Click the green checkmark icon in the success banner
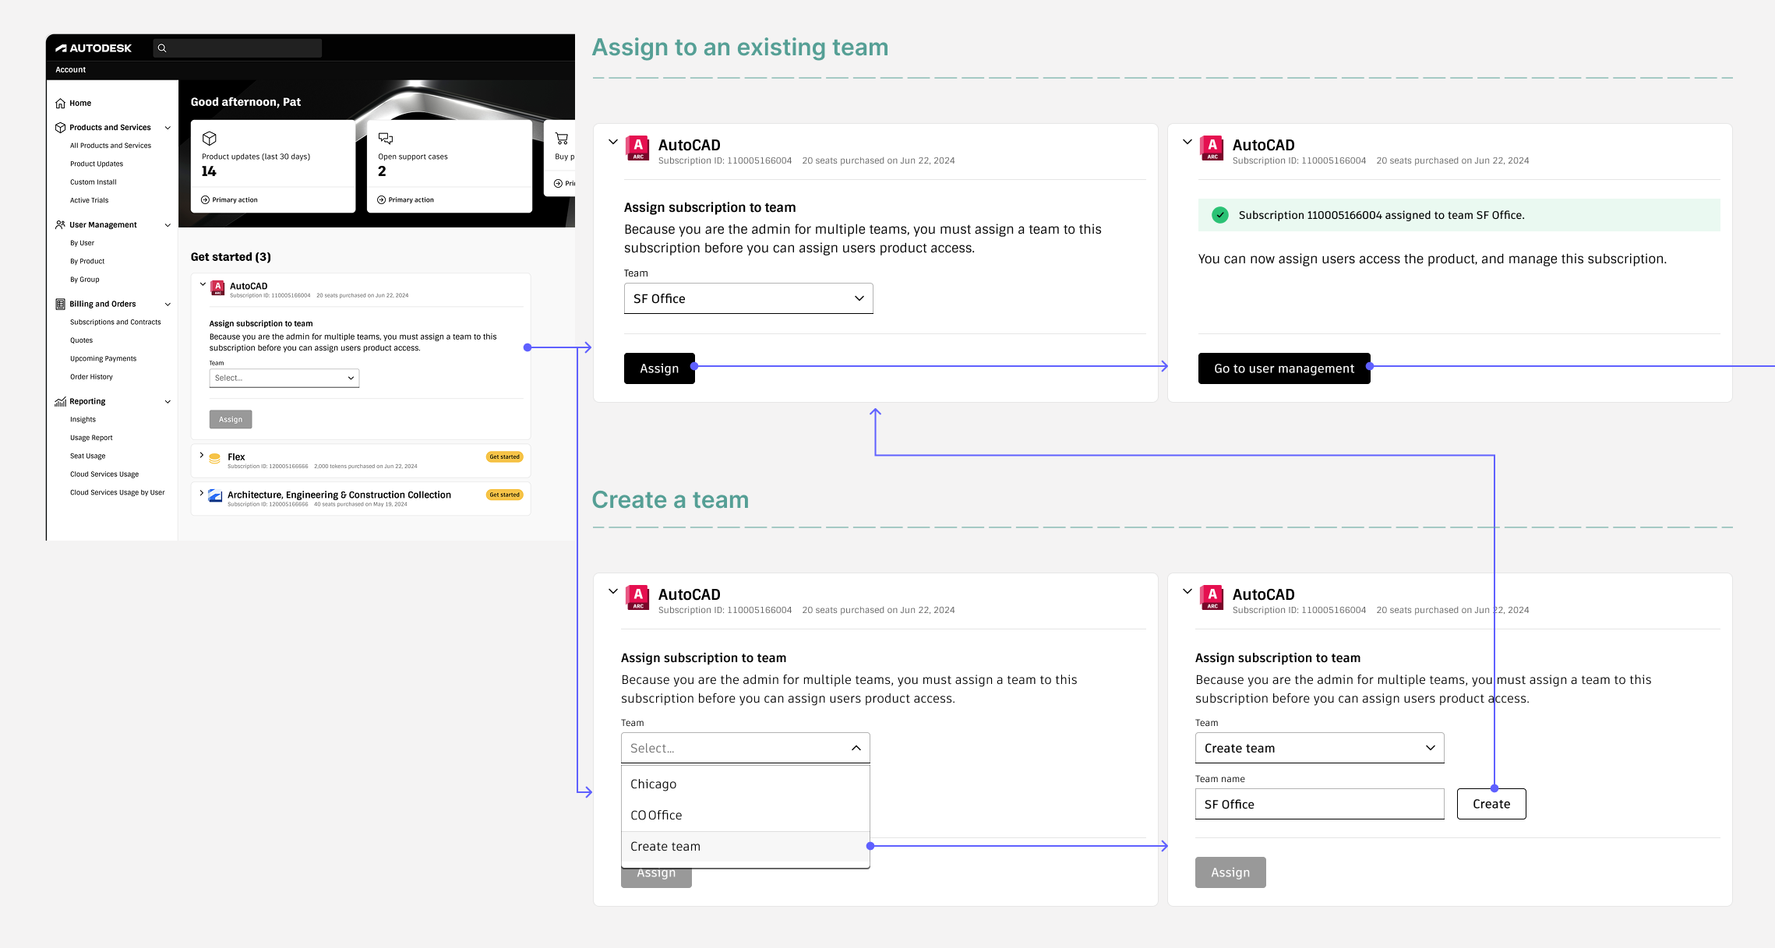This screenshot has height=948, width=1775. (1220, 216)
